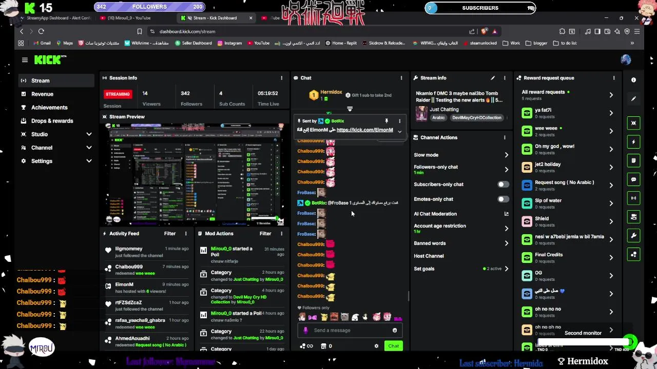Viewport: 657px width, 369px height.
Task: Open the kick.com/EimonM link
Action: pos(364,130)
